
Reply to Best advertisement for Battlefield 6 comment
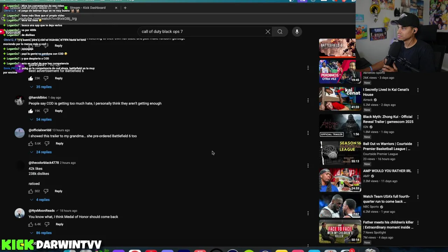pos(58,78)
